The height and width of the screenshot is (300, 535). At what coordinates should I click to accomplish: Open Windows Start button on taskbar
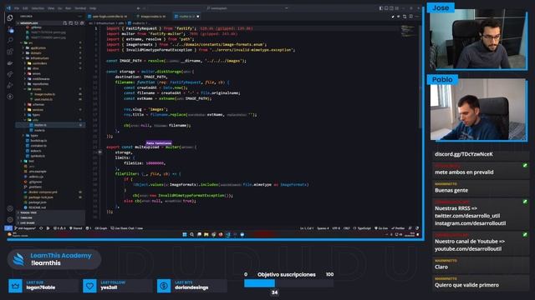tap(185, 234)
